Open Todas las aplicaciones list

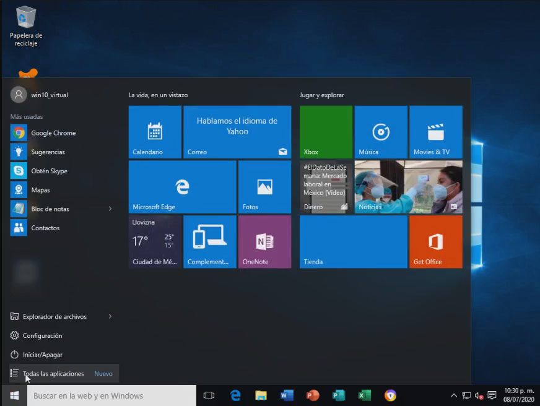(x=53, y=374)
